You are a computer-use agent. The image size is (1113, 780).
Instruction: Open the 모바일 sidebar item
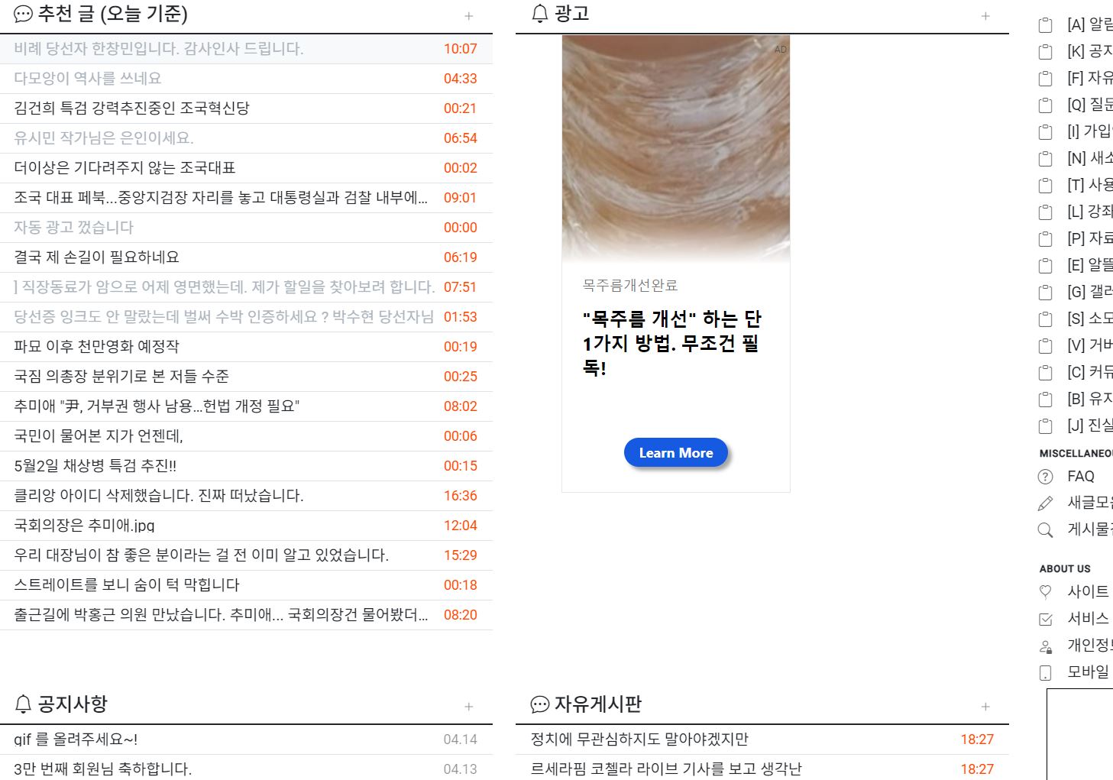[1089, 672]
